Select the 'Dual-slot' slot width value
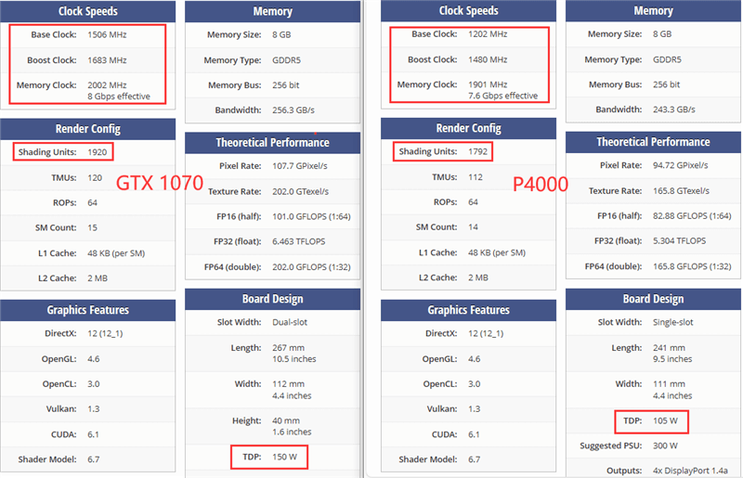The image size is (743, 478). pyautogui.click(x=290, y=322)
